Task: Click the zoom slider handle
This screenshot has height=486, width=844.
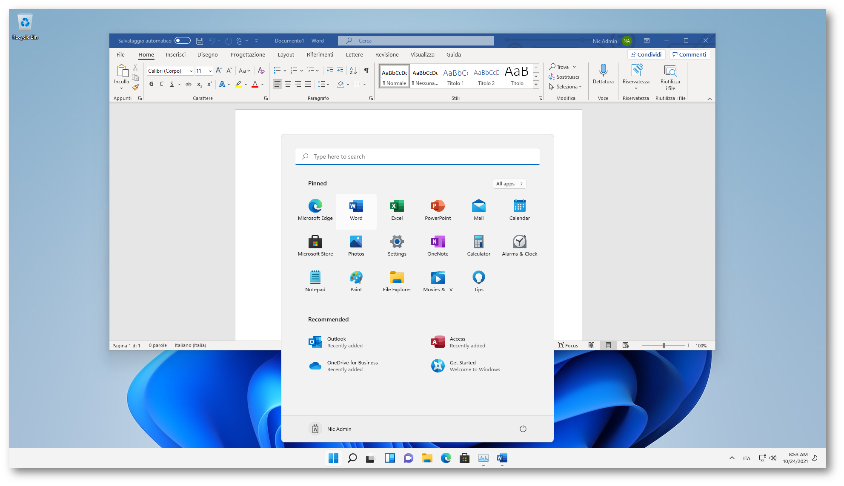Action: 663,345
